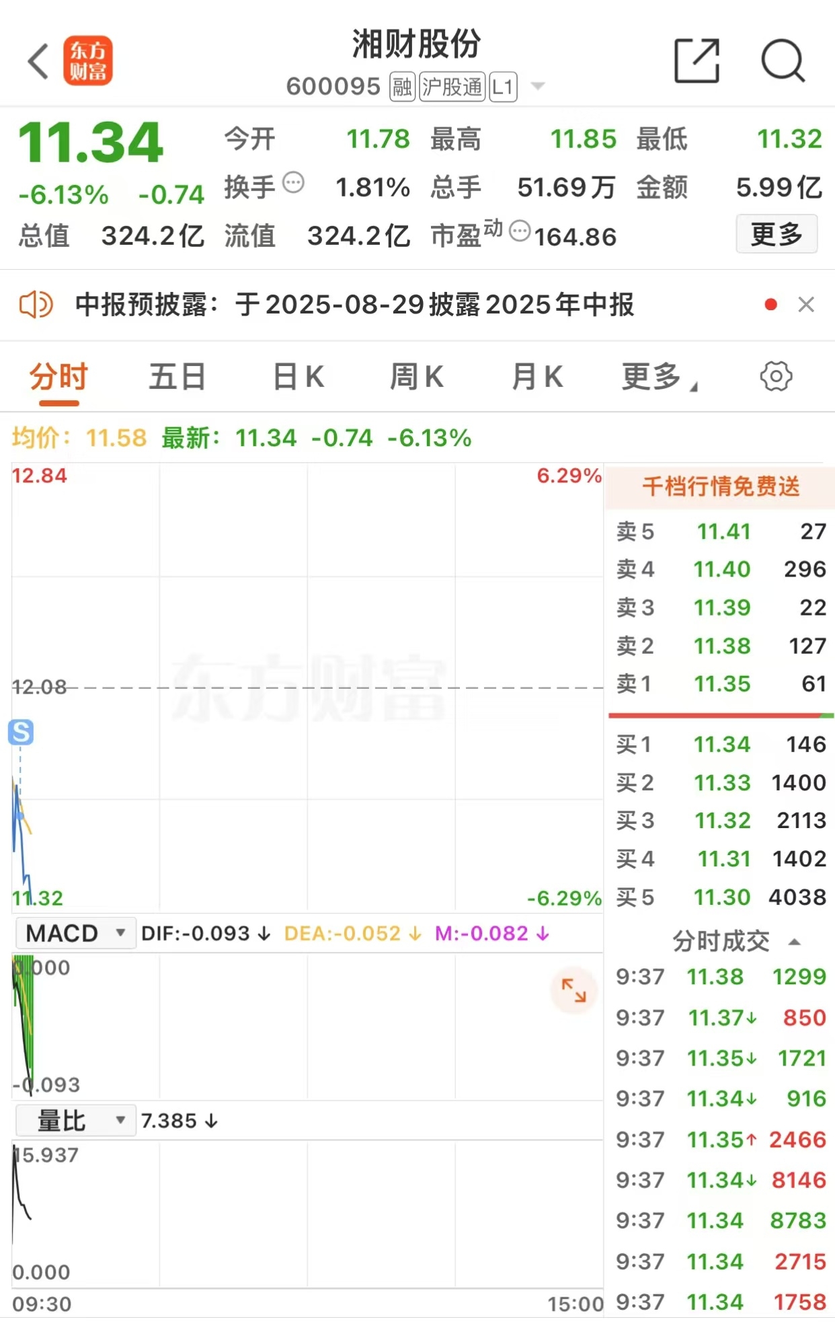Switch to the 日K tab
This screenshot has width=835, height=1338.
(299, 377)
